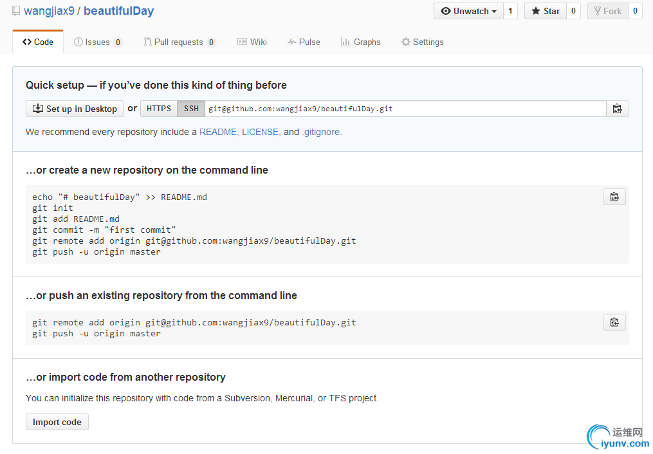Switch clone URL to HTTPS
The height and width of the screenshot is (454, 653).
click(x=159, y=109)
